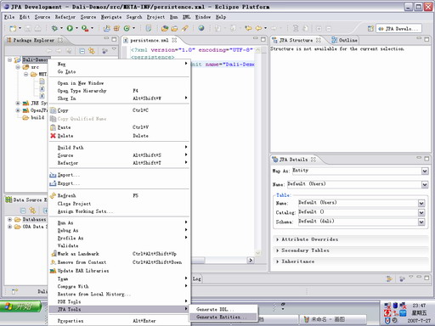Collapse the Dali-Demo project node
Image resolution: width=435 pixels, height=326 pixels.
pyautogui.click(x=10, y=59)
